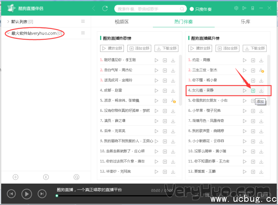This screenshot has height=205, width=278.
Task: Play song 没那么简单 - 黄小琥
Action: coord(245,151)
